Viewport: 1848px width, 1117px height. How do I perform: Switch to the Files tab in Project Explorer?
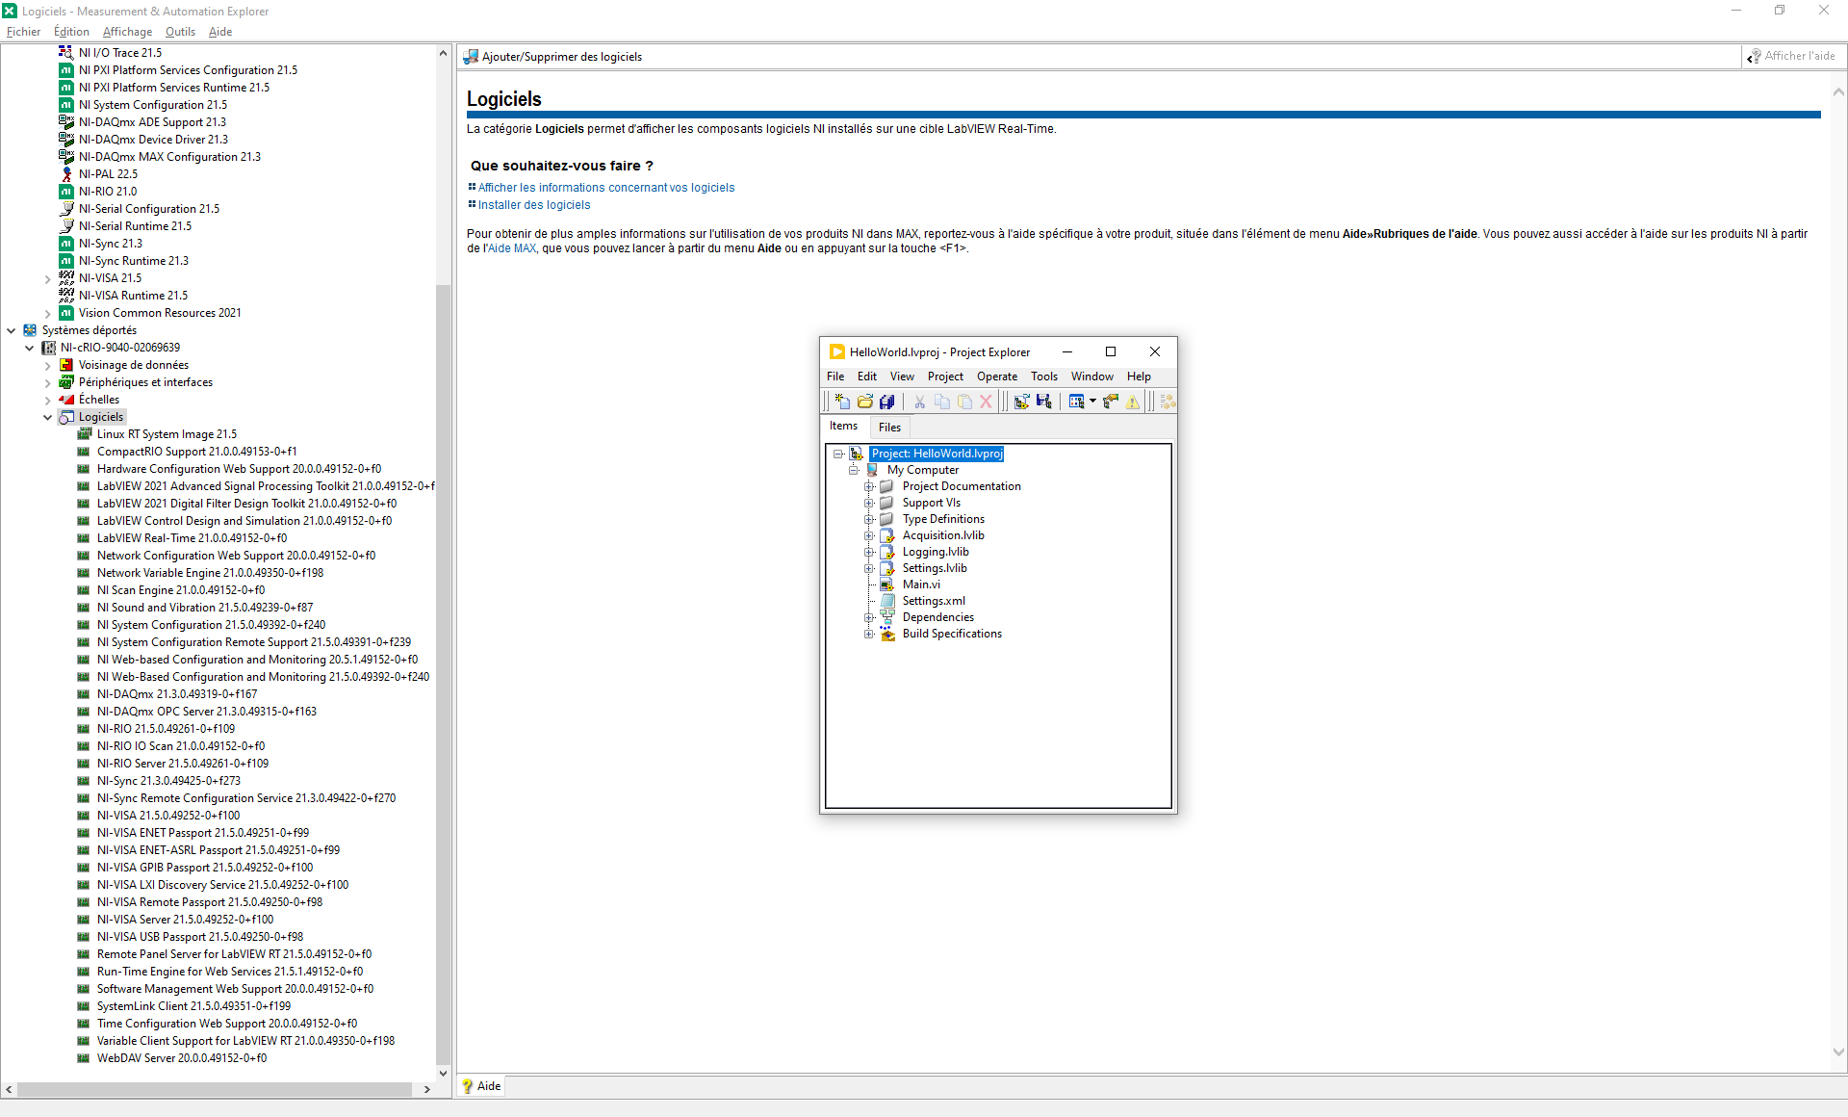[888, 427]
